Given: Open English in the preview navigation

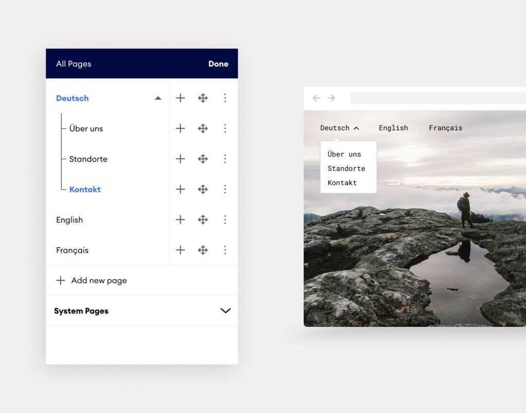Looking at the screenshot, I should click(393, 128).
